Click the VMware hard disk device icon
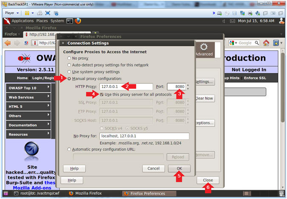Screen dimensions: 287x199 click(219, 13)
